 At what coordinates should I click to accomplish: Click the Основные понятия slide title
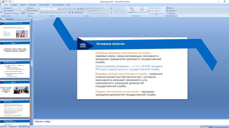coord(111,44)
